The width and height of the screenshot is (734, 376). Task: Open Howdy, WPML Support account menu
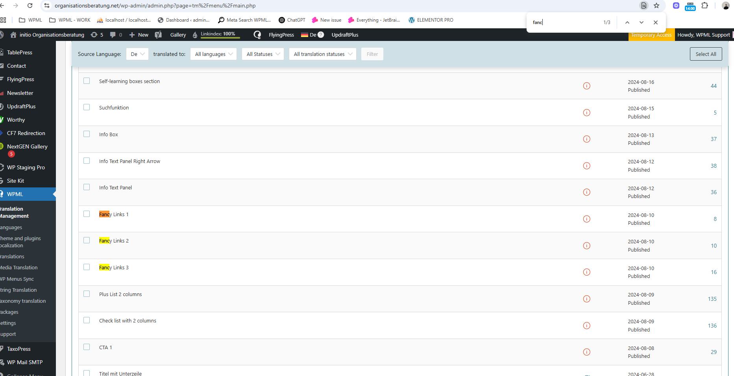pyautogui.click(x=703, y=35)
